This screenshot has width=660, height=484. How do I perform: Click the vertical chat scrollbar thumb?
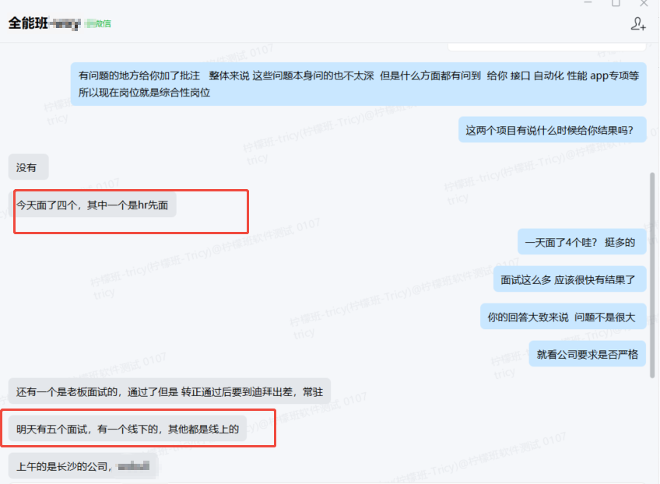pos(652,272)
